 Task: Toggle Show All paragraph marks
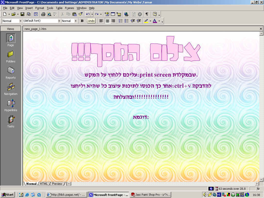[x=147, y=14]
